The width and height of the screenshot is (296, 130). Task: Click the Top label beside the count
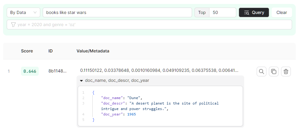(202, 12)
